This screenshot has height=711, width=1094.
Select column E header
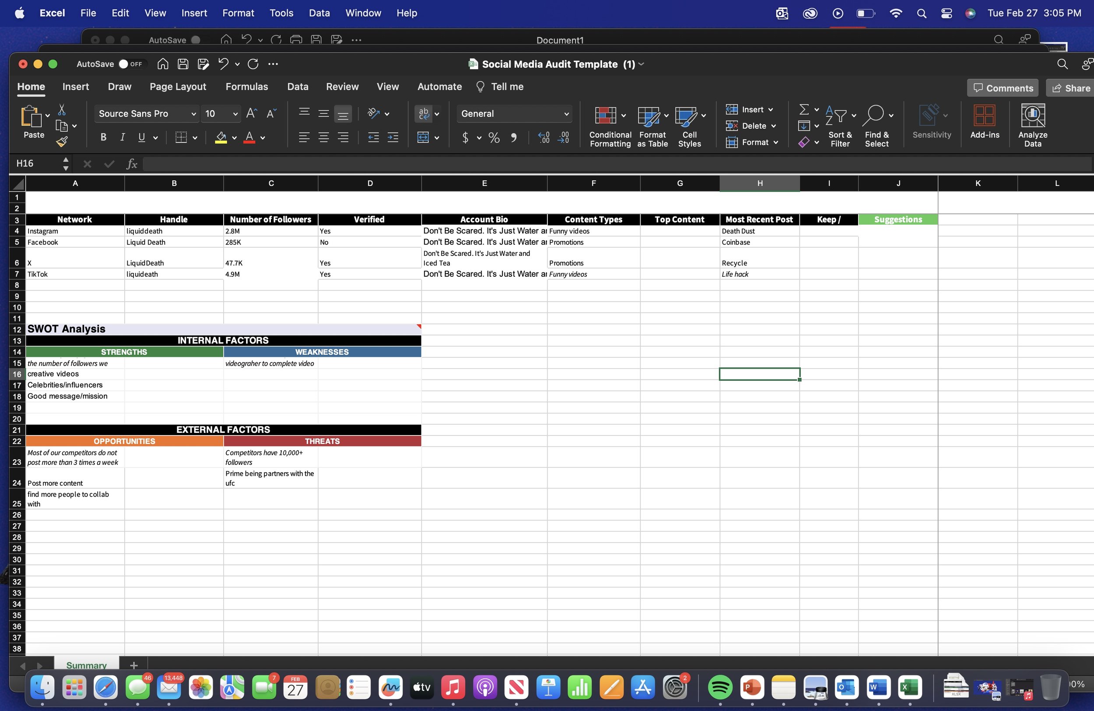(x=484, y=184)
